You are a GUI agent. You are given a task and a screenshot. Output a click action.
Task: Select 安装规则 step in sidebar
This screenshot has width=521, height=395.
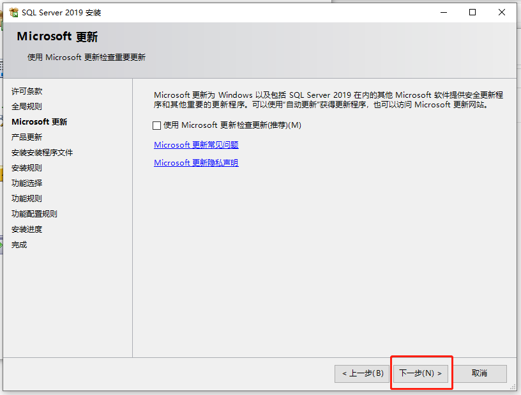(27, 167)
